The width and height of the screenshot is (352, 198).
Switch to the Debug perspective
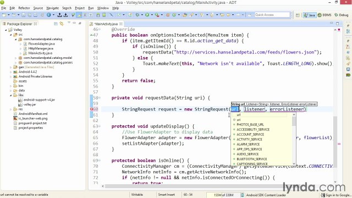(x=342, y=15)
